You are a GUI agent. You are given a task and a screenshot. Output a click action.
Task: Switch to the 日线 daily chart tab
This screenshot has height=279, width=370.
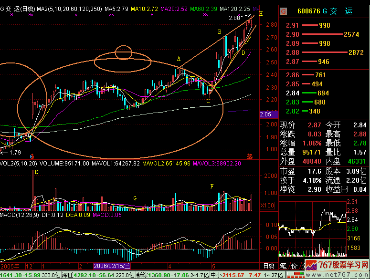(x=269, y=265)
